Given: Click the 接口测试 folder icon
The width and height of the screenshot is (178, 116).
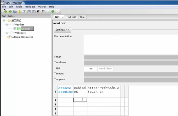Looking at the screenshot, I should [x=9, y=21].
